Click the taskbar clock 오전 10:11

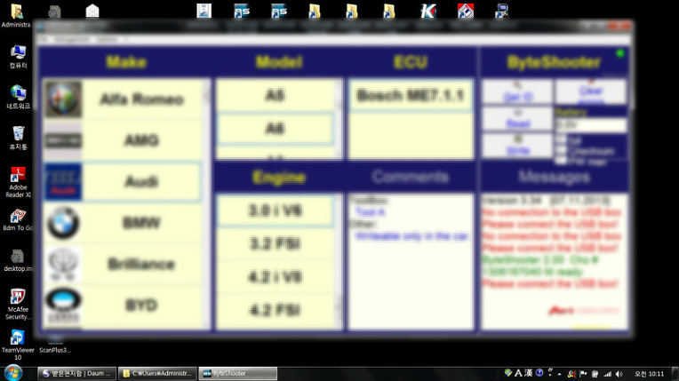click(649, 374)
